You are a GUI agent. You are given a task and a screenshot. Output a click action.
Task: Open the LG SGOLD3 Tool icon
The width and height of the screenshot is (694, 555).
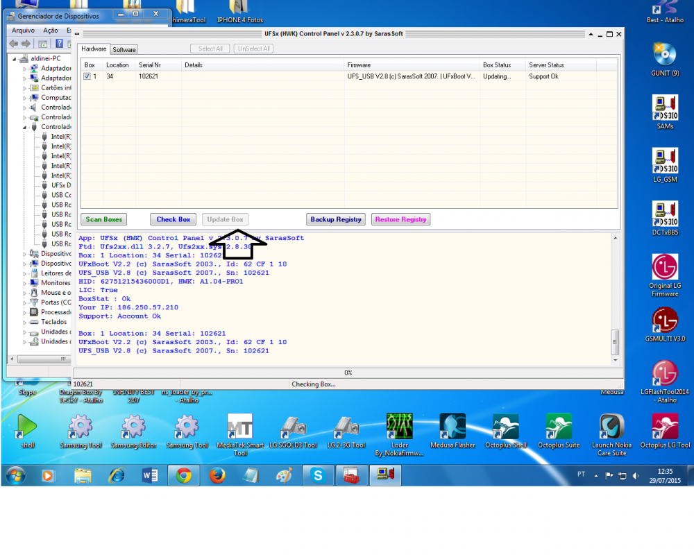point(293,426)
